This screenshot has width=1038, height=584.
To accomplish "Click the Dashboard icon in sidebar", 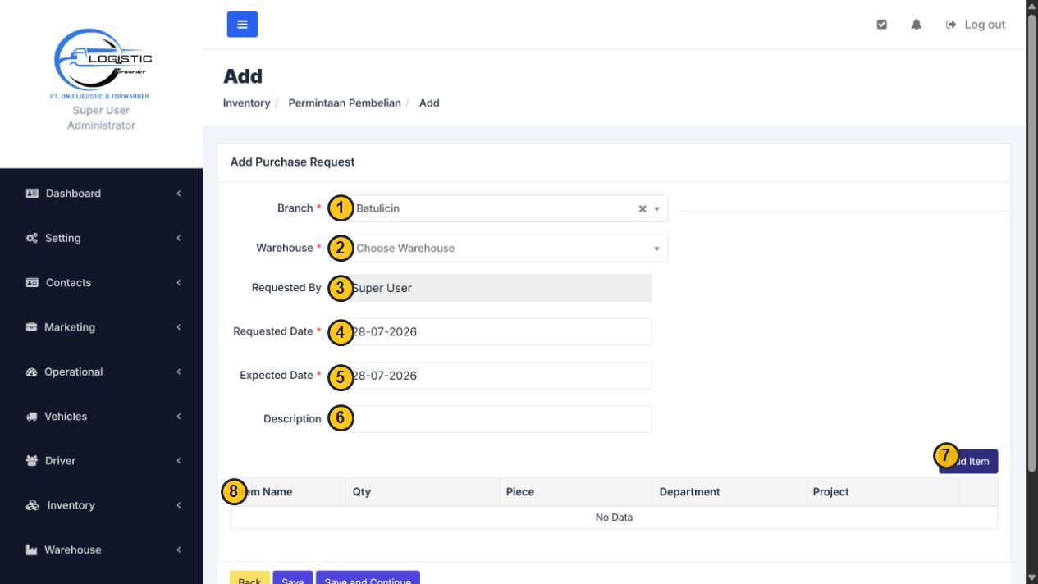I will point(32,194).
